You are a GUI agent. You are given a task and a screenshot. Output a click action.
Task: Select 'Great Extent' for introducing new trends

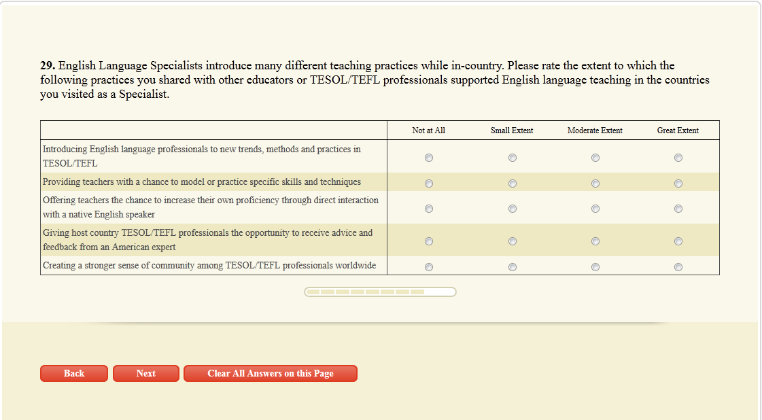678,158
